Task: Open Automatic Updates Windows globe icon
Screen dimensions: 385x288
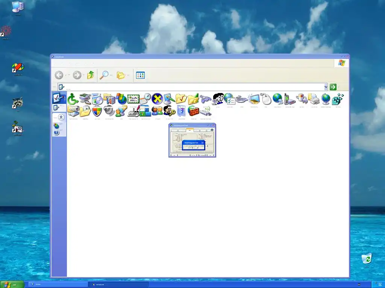Action: tap(121, 99)
